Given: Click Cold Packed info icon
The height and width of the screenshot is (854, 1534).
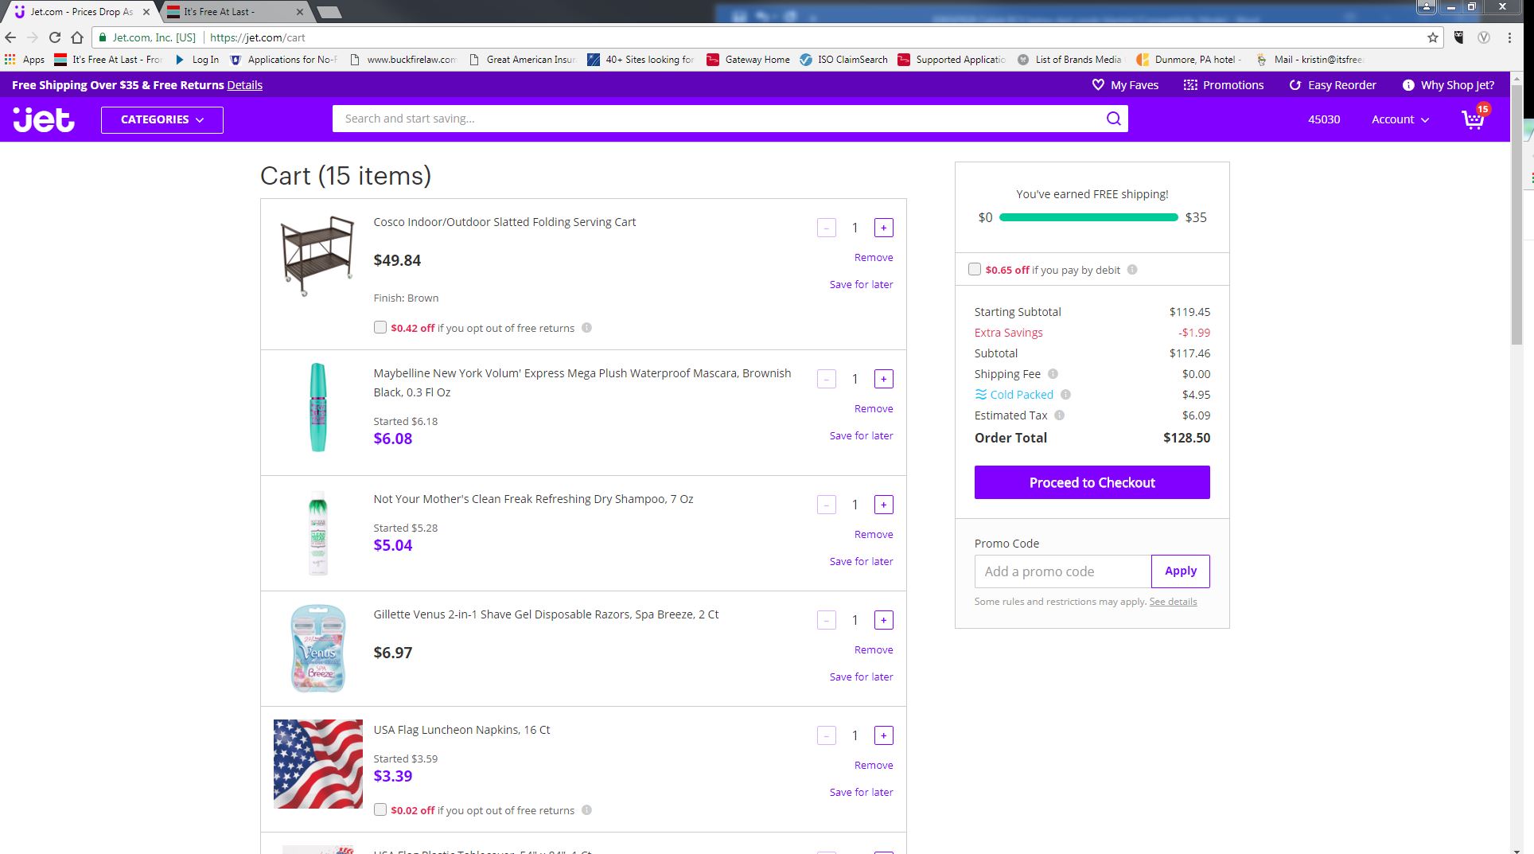Looking at the screenshot, I should click(1065, 395).
